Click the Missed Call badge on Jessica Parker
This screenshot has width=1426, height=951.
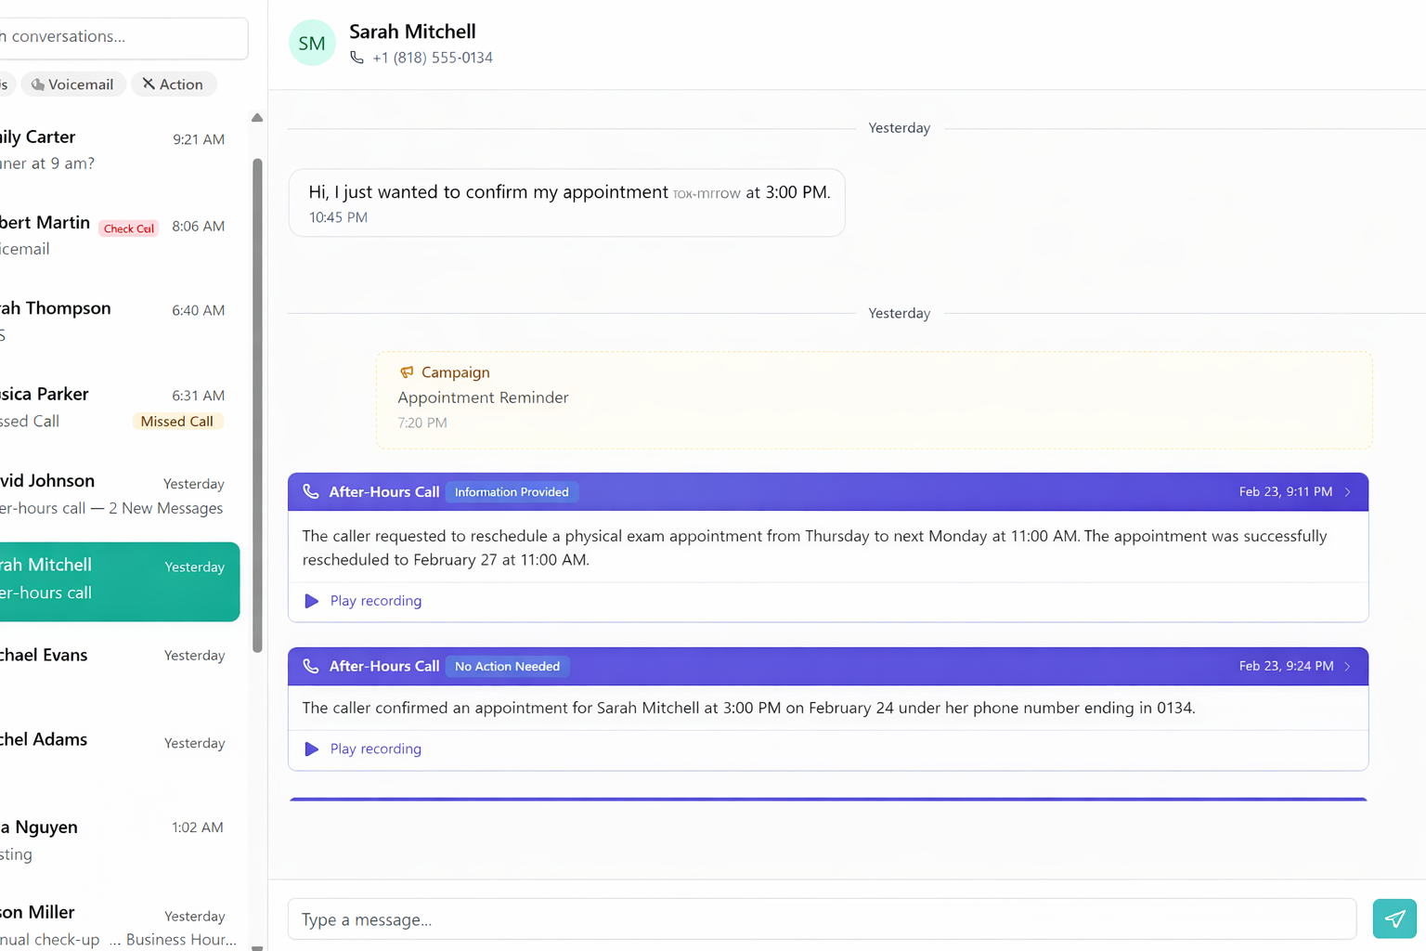177,421
